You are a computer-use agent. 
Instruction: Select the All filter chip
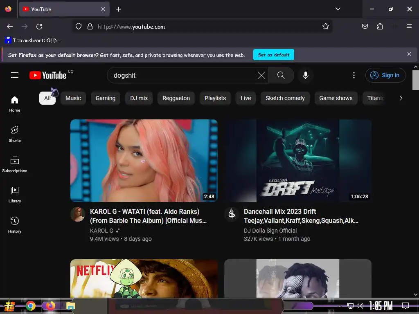[47, 98]
